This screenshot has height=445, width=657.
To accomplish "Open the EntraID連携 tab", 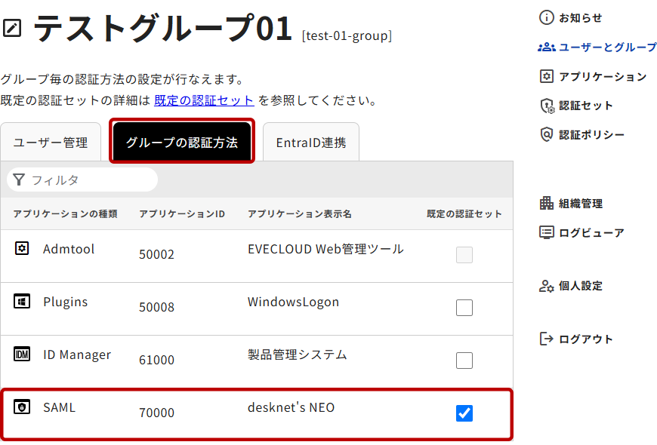I will click(310, 142).
